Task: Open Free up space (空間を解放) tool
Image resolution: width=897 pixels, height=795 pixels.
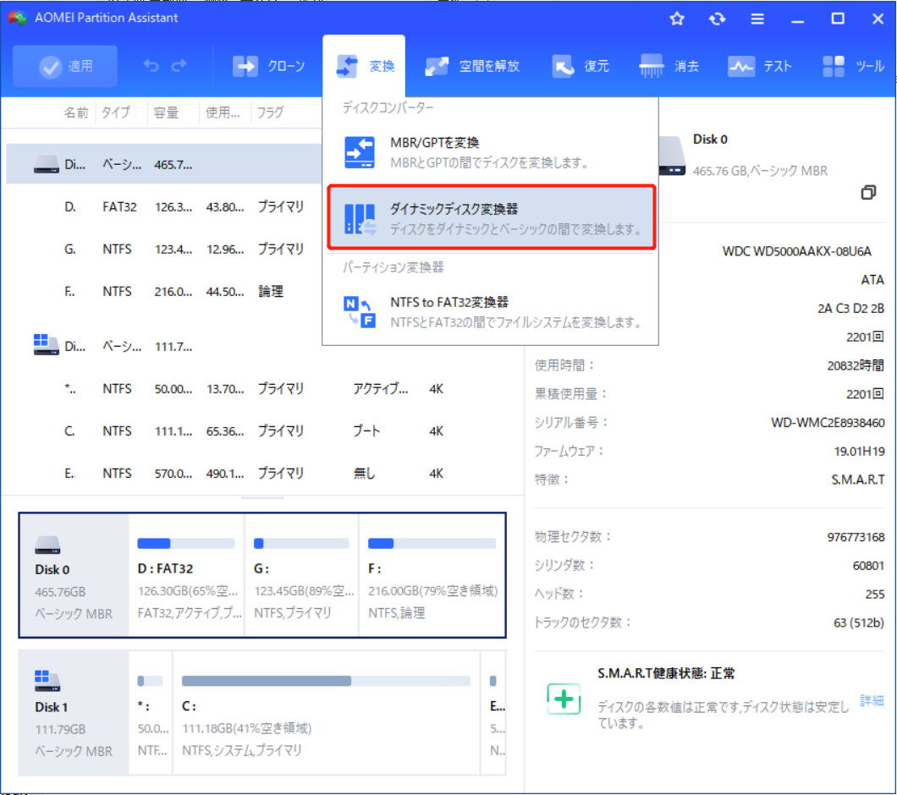Action: pos(472,66)
